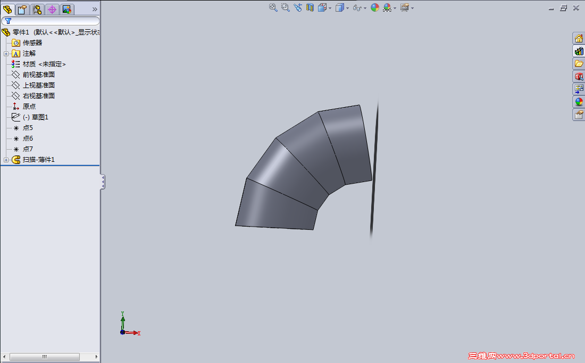Open the View Palette task pane tab

tap(579, 89)
